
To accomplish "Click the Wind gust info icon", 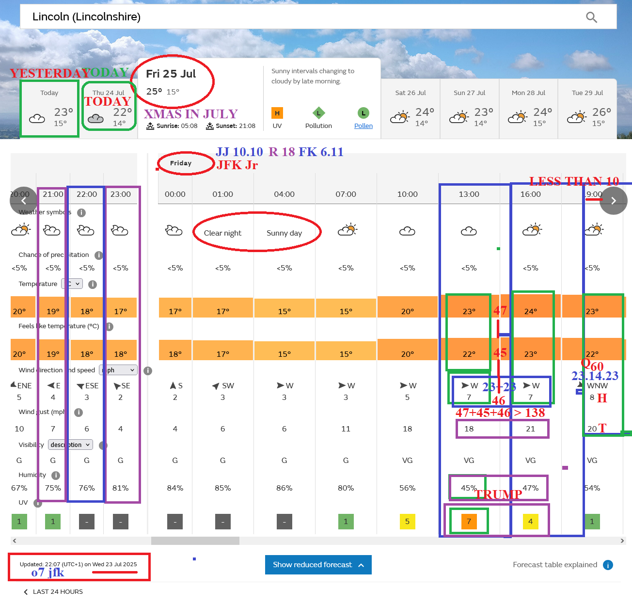I will 79,412.
